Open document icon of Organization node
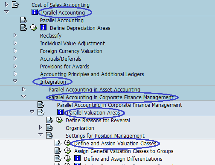Image resolution: width=215 pixels, height=165 pixels. tap(49, 128)
